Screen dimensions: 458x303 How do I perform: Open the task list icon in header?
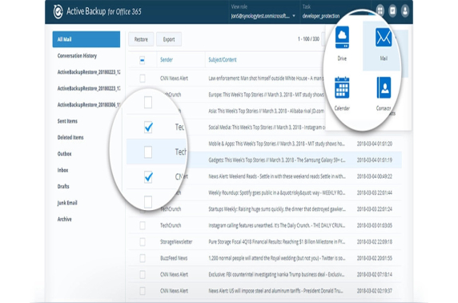tap(392, 11)
